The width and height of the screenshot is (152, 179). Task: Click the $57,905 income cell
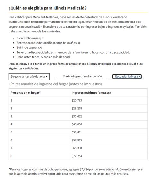click(109, 140)
